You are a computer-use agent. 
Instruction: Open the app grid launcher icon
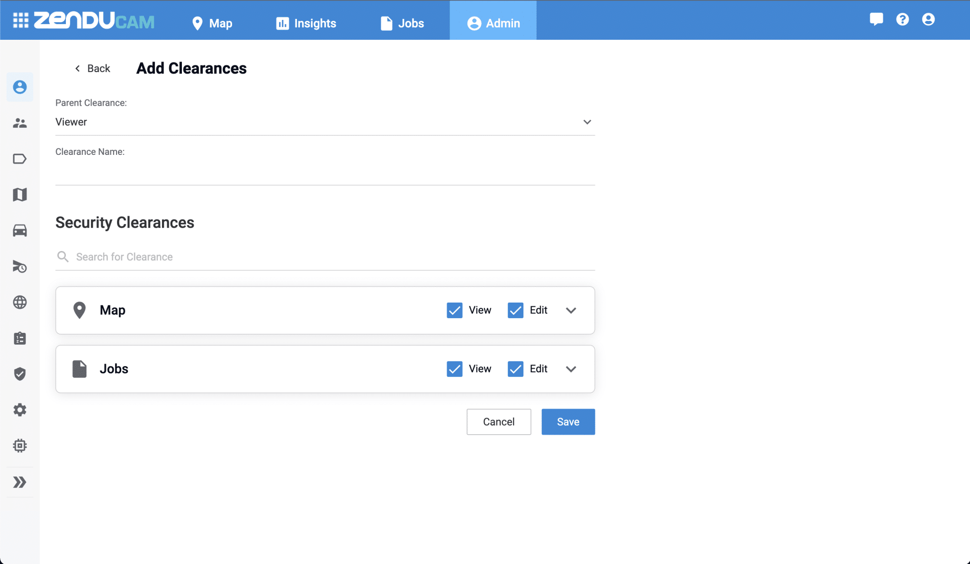[20, 20]
